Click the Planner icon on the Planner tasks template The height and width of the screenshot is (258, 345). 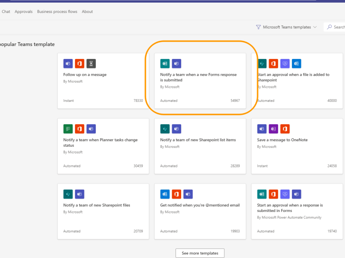tap(68, 129)
